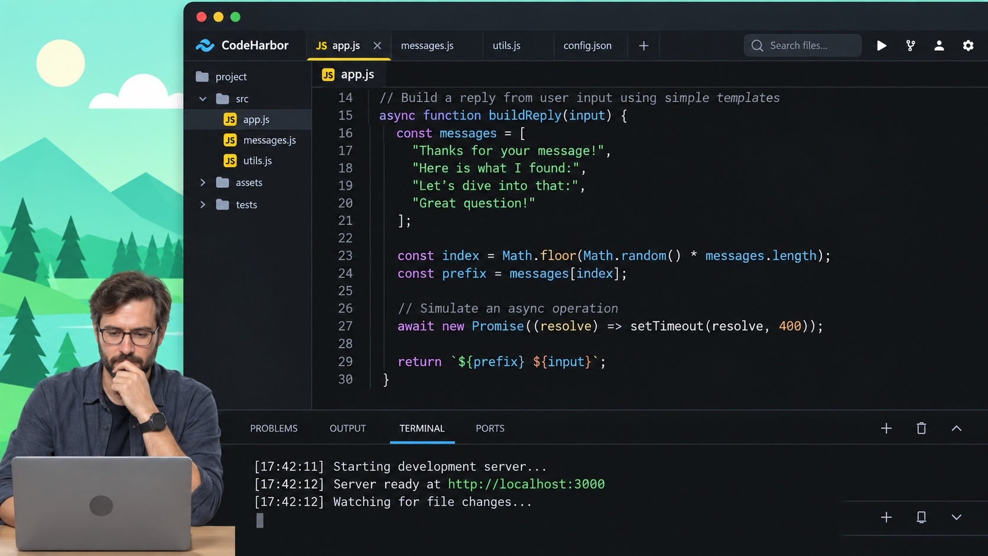Expand the tests folder chevron
Screen dimensions: 988x556
pos(203,204)
